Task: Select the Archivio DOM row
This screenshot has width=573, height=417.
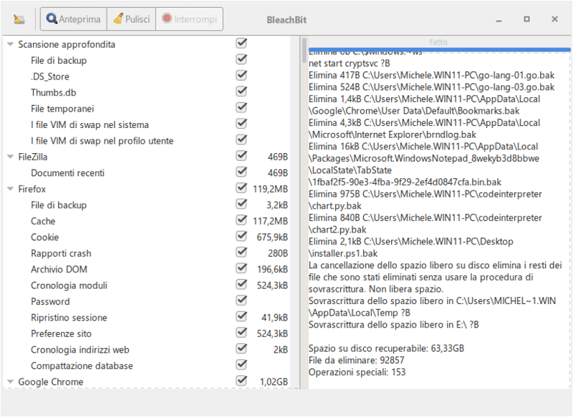Action: click(x=147, y=269)
